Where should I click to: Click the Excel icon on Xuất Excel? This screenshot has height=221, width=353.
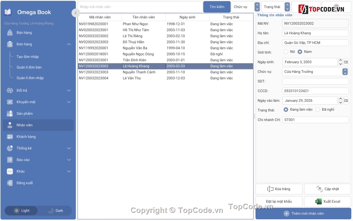[318, 201]
